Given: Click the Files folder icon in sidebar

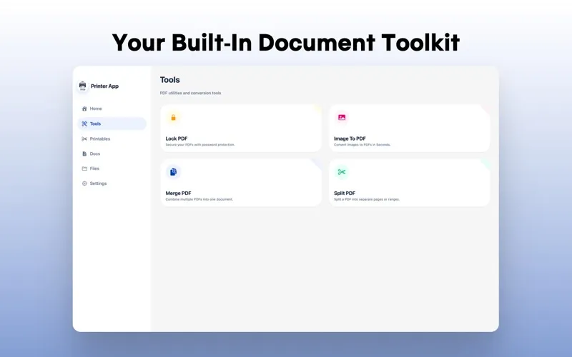Looking at the screenshot, I should pos(84,169).
